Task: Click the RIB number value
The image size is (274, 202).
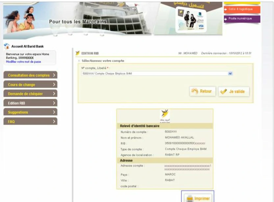Action: click(185, 143)
